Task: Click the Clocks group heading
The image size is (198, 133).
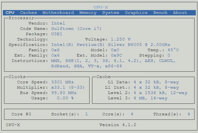Action: pos(17,77)
